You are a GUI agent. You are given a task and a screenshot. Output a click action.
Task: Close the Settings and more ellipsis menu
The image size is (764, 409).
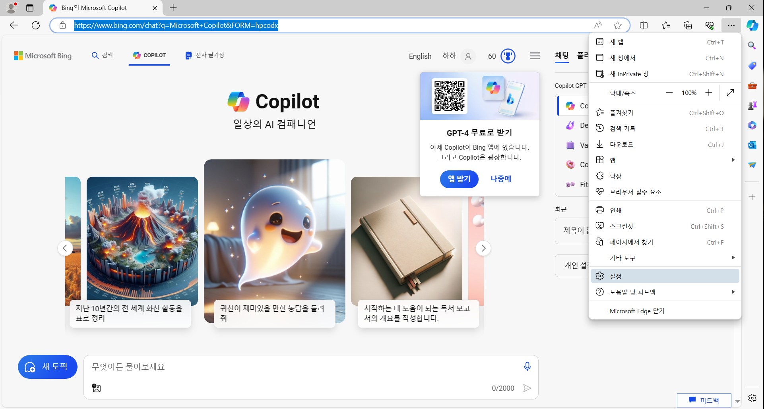coord(731,25)
